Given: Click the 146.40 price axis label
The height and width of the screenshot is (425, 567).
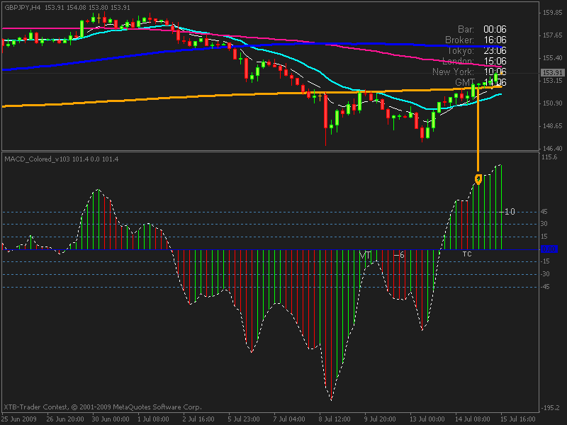Looking at the screenshot, I should coord(553,148).
